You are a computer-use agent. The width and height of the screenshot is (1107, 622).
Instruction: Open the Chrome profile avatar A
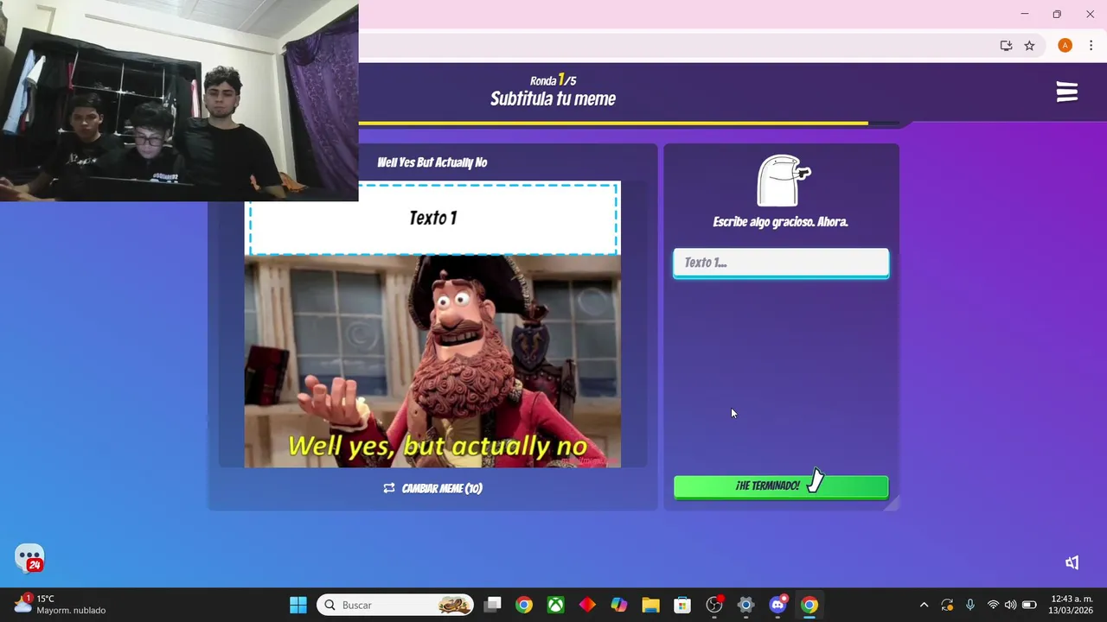1065,46
